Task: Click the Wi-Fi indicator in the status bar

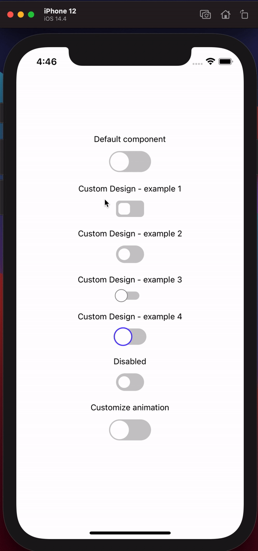Action: [x=210, y=61]
